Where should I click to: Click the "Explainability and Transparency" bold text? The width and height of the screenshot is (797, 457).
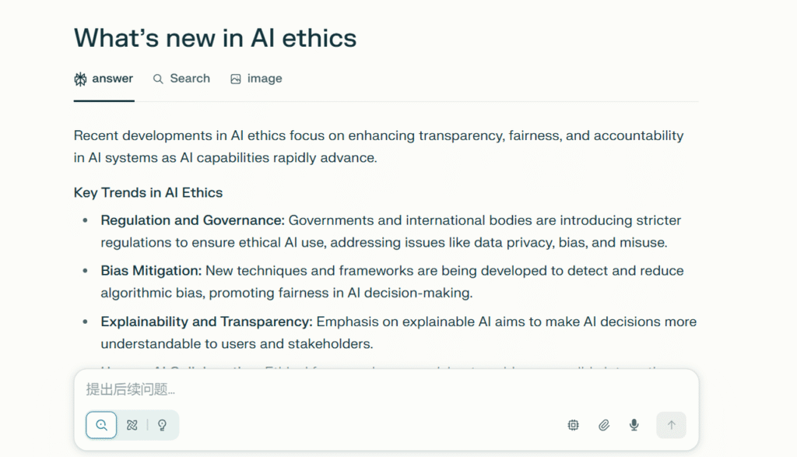click(x=206, y=322)
